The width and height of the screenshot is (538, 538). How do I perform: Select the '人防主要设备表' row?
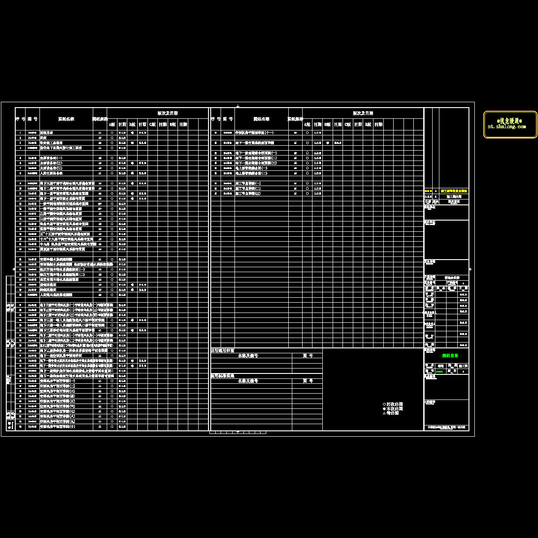pyautogui.click(x=112, y=173)
